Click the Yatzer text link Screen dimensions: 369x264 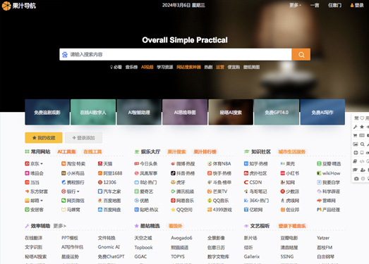point(323,238)
